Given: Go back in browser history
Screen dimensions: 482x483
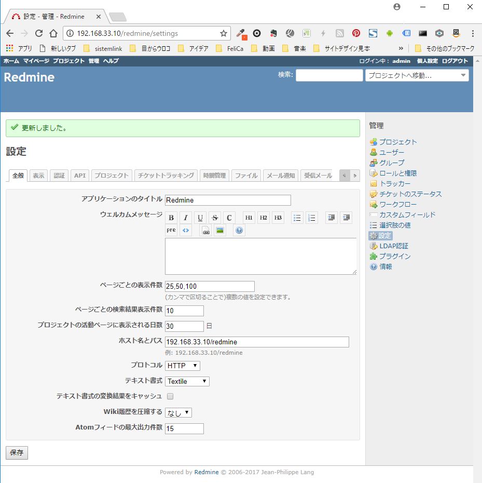Looking at the screenshot, I should point(10,33).
